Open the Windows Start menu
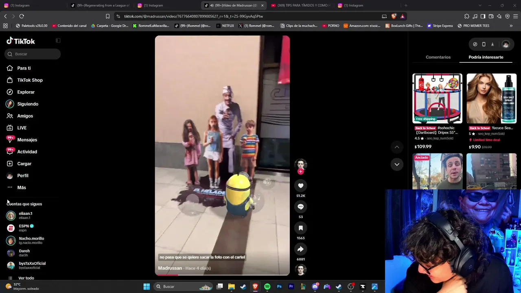This screenshot has width=521, height=293. pos(147,286)
